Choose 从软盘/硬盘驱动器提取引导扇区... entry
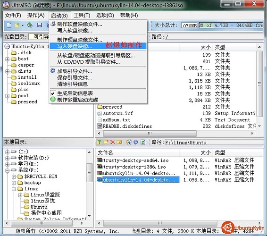The image size is (267, 236). (x=98, y=56)
